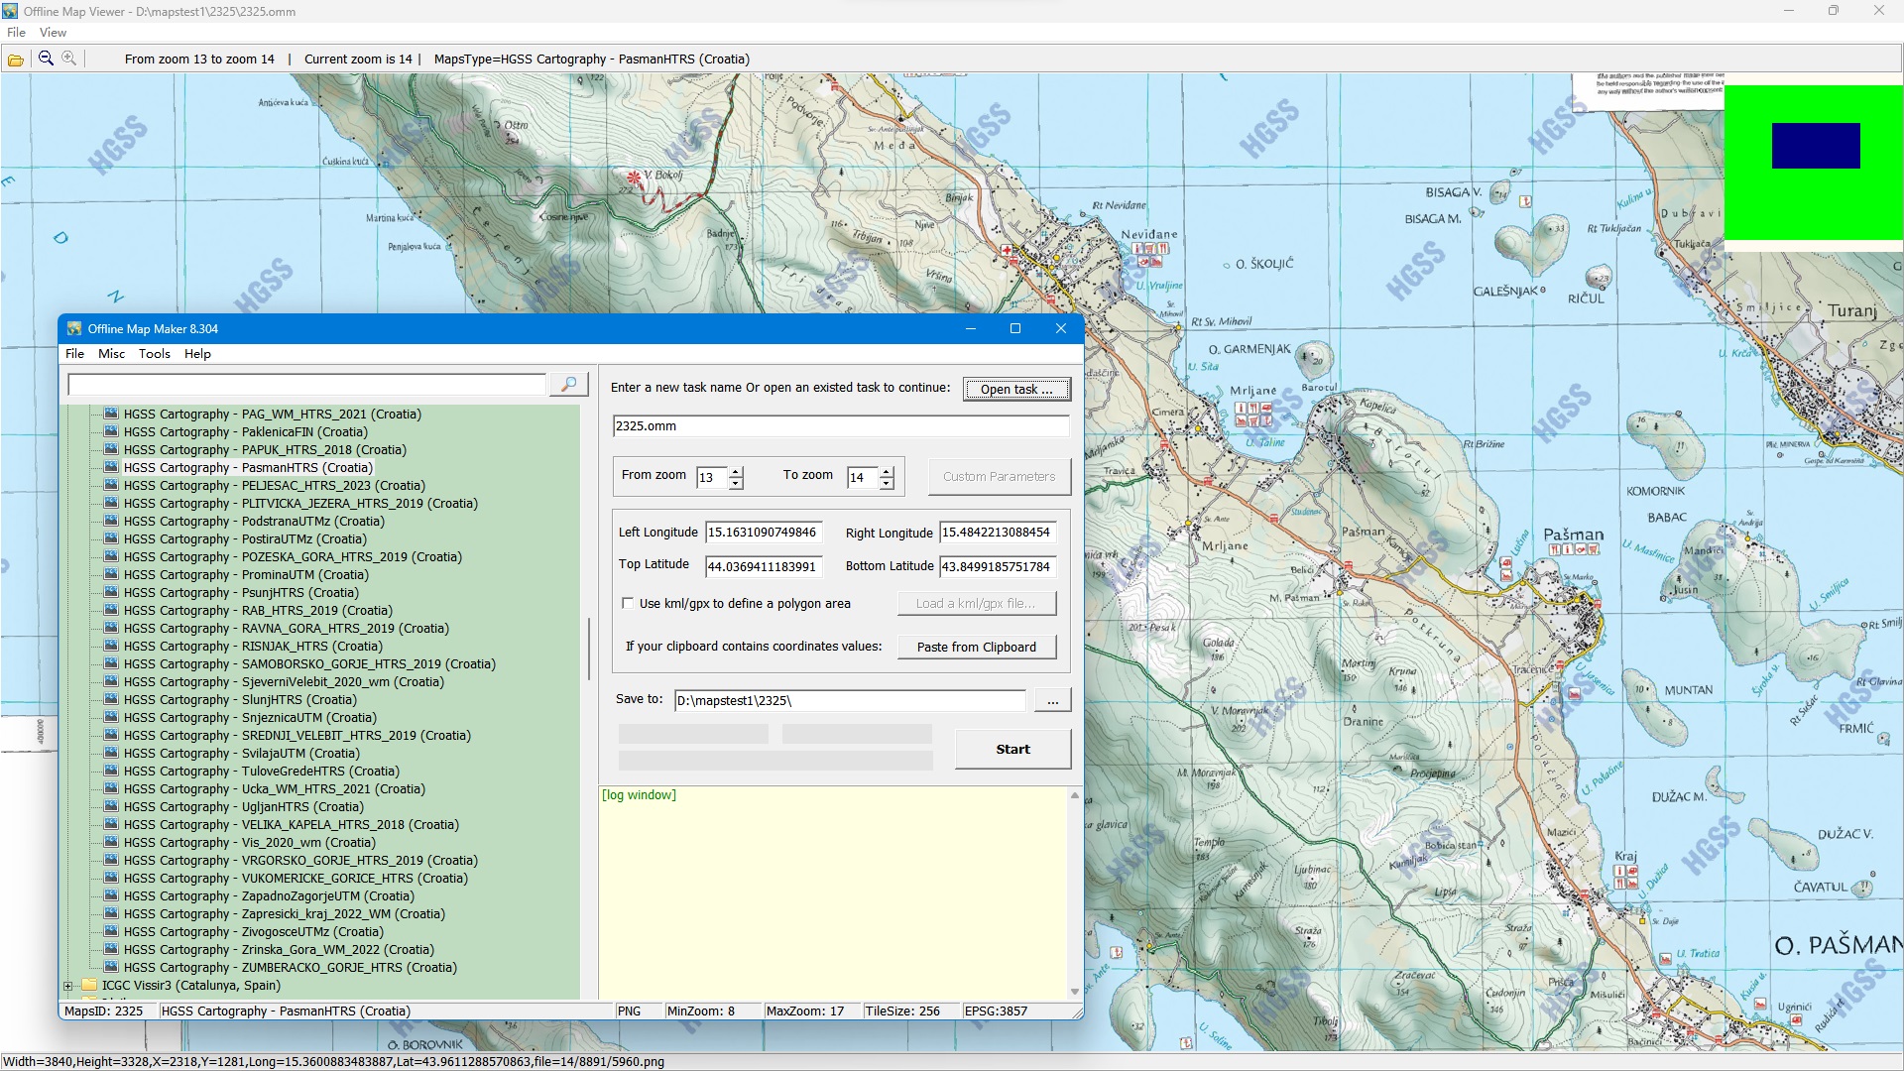The width and height of the screenshot is (1904, 1071).
Task: Select RISNJAK_HTRS map icon
Action: pos(112,646)
